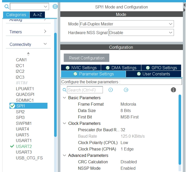Open the Mode Full-Duplex Master dropdown
186x172 pixels.
(126, 24)
